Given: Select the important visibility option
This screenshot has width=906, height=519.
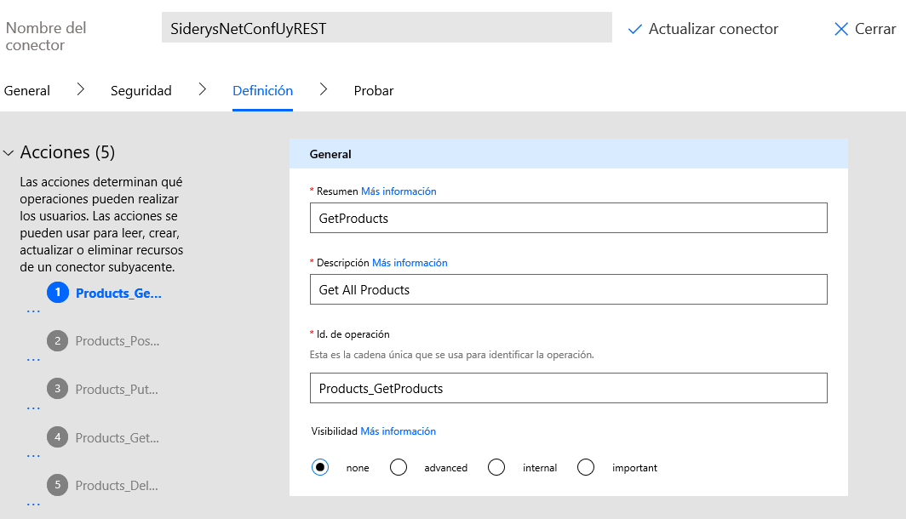Looking at the screenshot, I should (586, 467).
